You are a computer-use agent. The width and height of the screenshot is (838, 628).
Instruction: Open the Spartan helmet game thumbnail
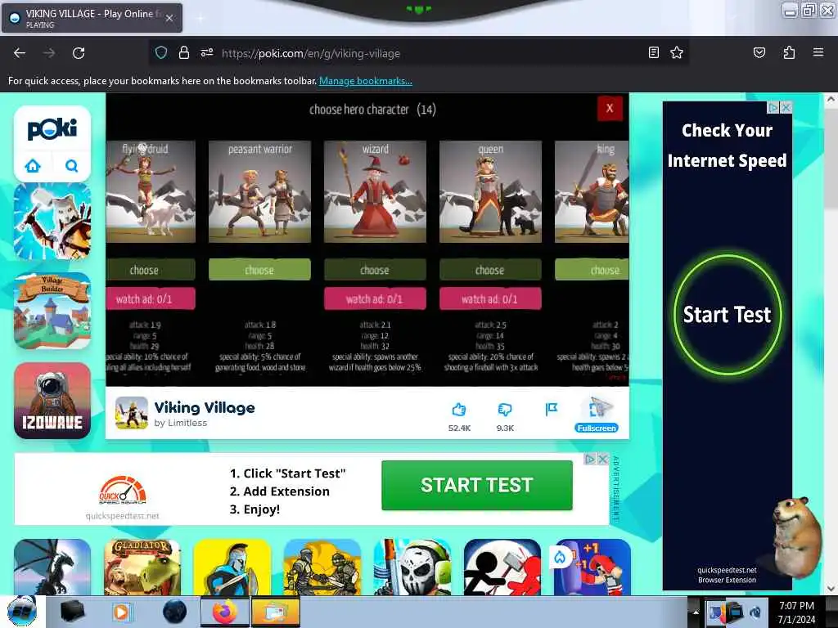[232, 567]
